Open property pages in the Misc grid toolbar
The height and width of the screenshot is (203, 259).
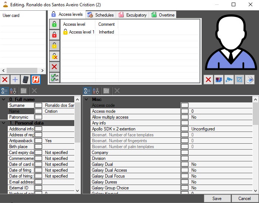(106, 91)
